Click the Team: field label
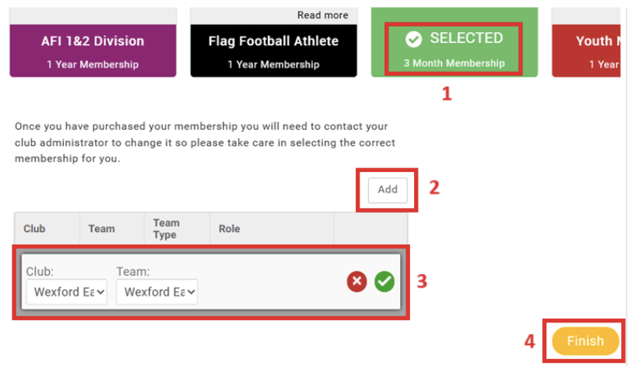The image size is (632, 366). click(132, 271)
